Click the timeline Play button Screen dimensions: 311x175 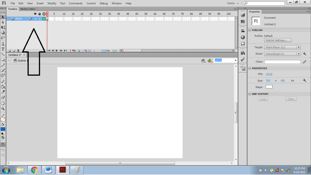click(x=57, y=51)
